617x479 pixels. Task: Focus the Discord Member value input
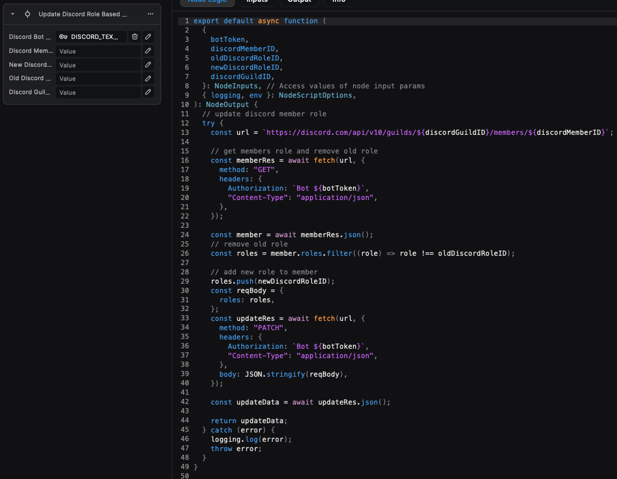tap(98, 51)
